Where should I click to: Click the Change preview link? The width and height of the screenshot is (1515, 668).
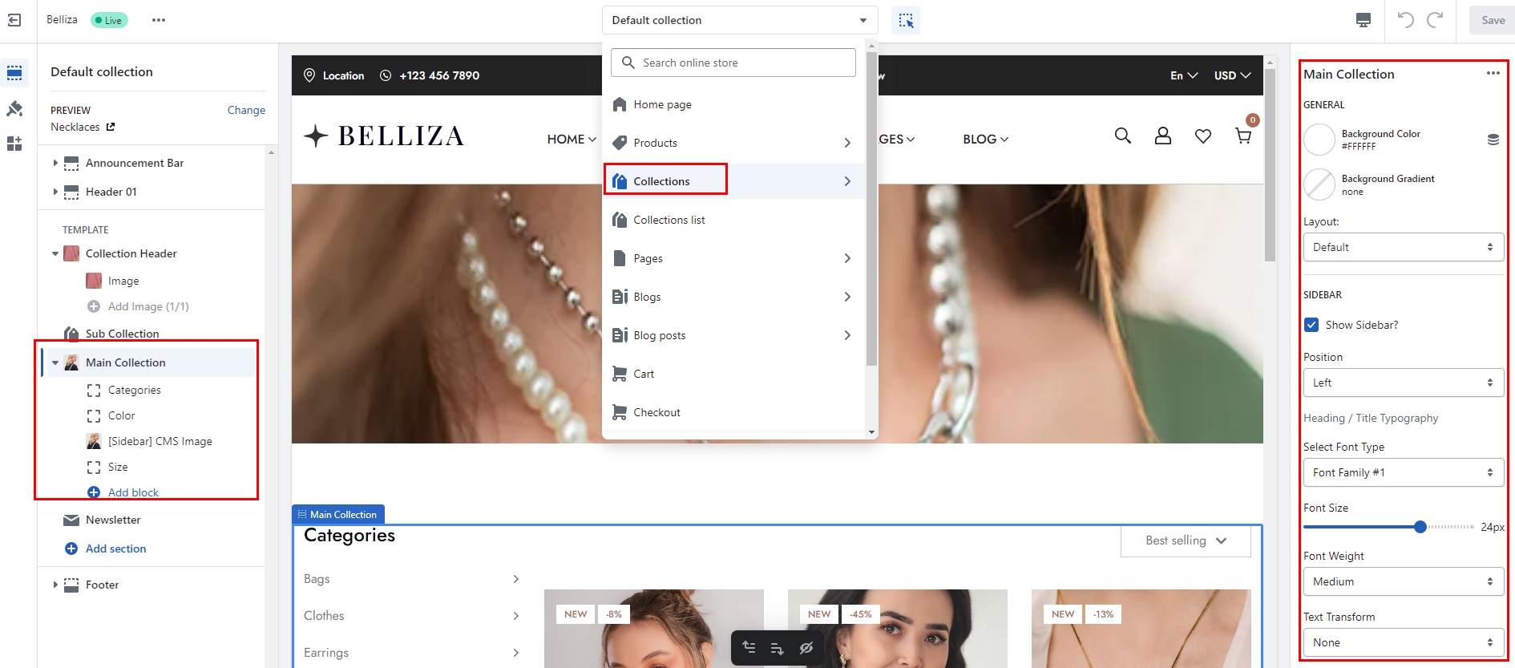[x=246, y=110]
